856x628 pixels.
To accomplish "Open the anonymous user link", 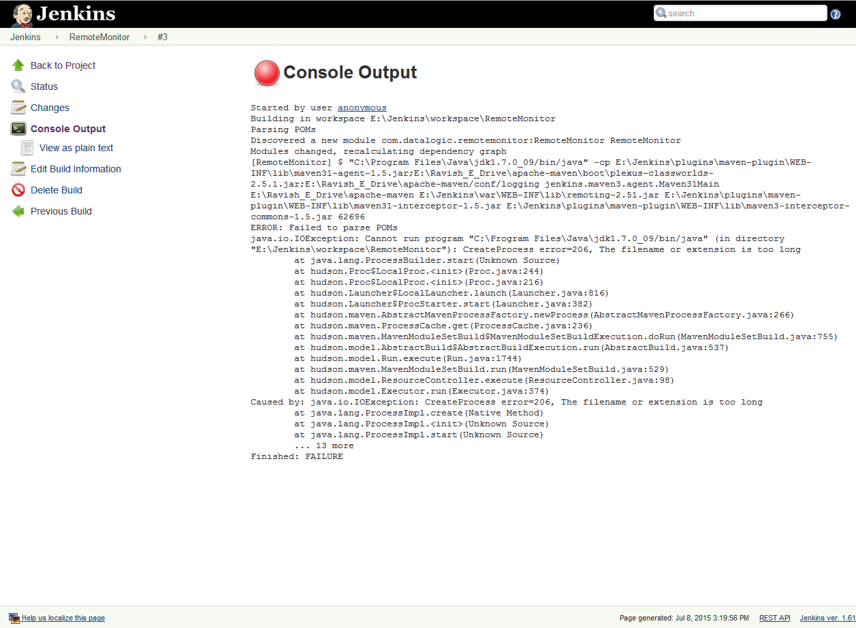I will tap(362, 108).
